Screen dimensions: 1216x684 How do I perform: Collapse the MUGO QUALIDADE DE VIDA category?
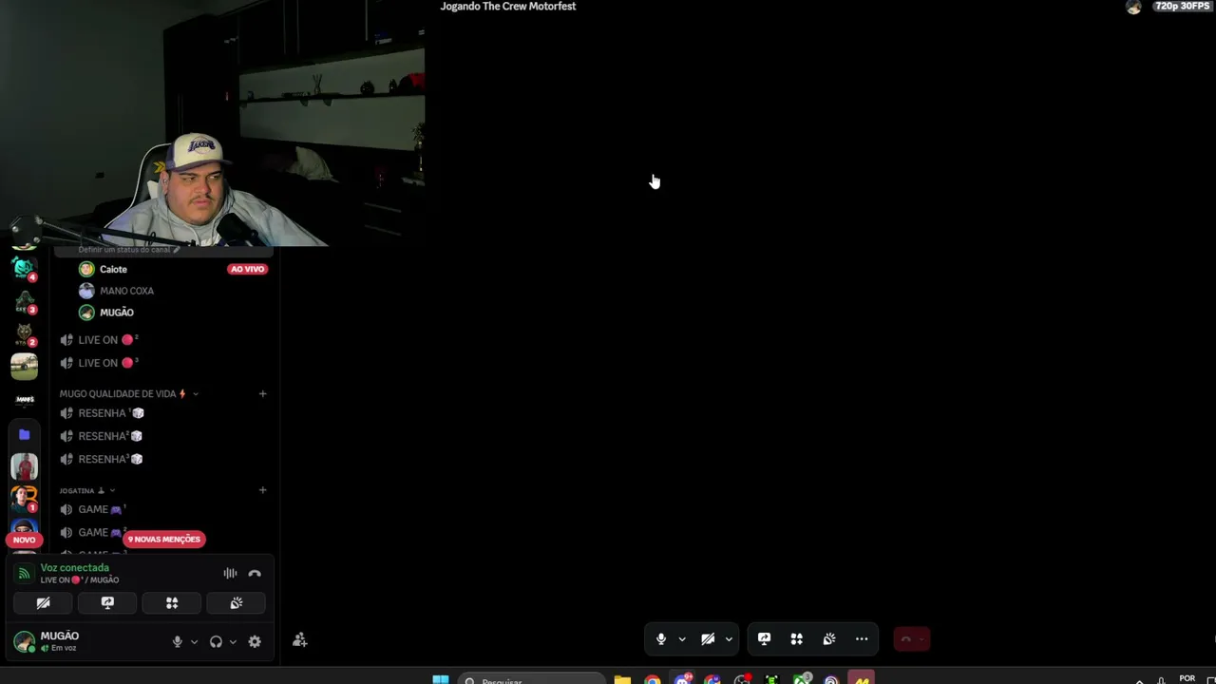(129, 394)
